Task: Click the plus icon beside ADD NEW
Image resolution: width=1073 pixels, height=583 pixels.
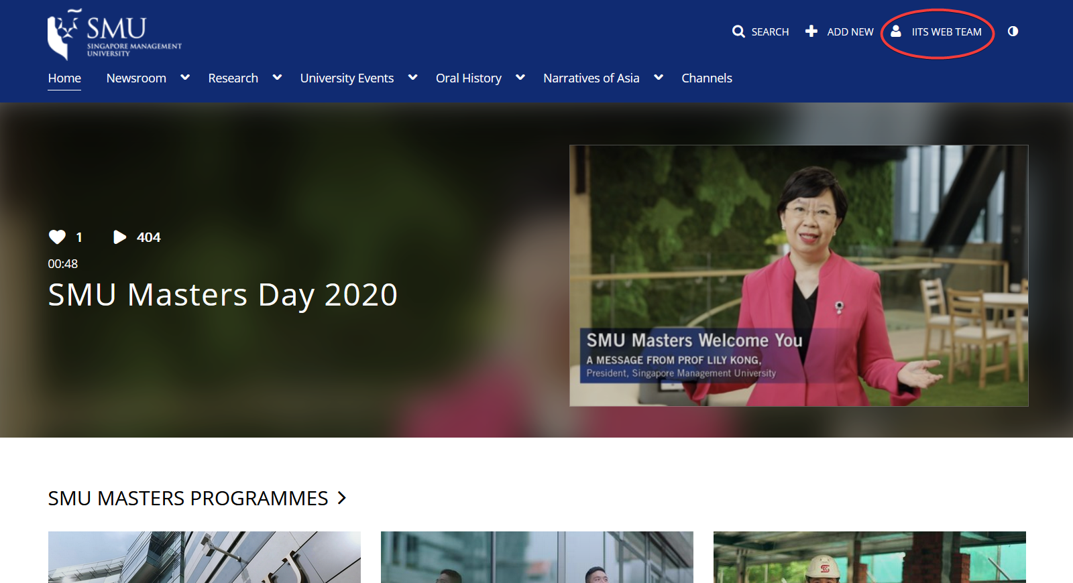Action: [x=811, y=31]
